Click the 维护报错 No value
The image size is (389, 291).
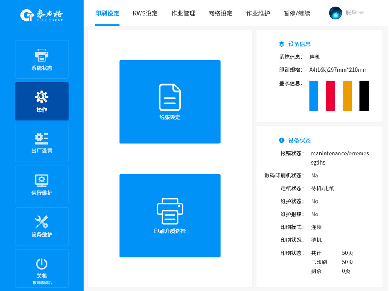315,214
